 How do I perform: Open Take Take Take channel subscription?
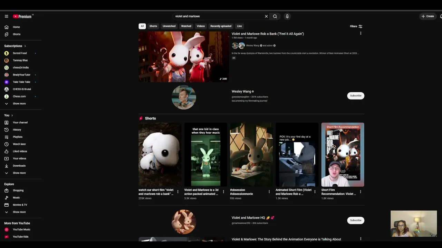21,82
